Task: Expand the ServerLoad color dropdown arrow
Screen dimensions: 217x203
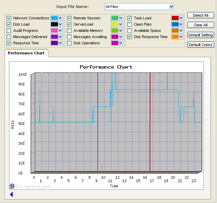Action: pyautogui.click(x=120, y=24)
